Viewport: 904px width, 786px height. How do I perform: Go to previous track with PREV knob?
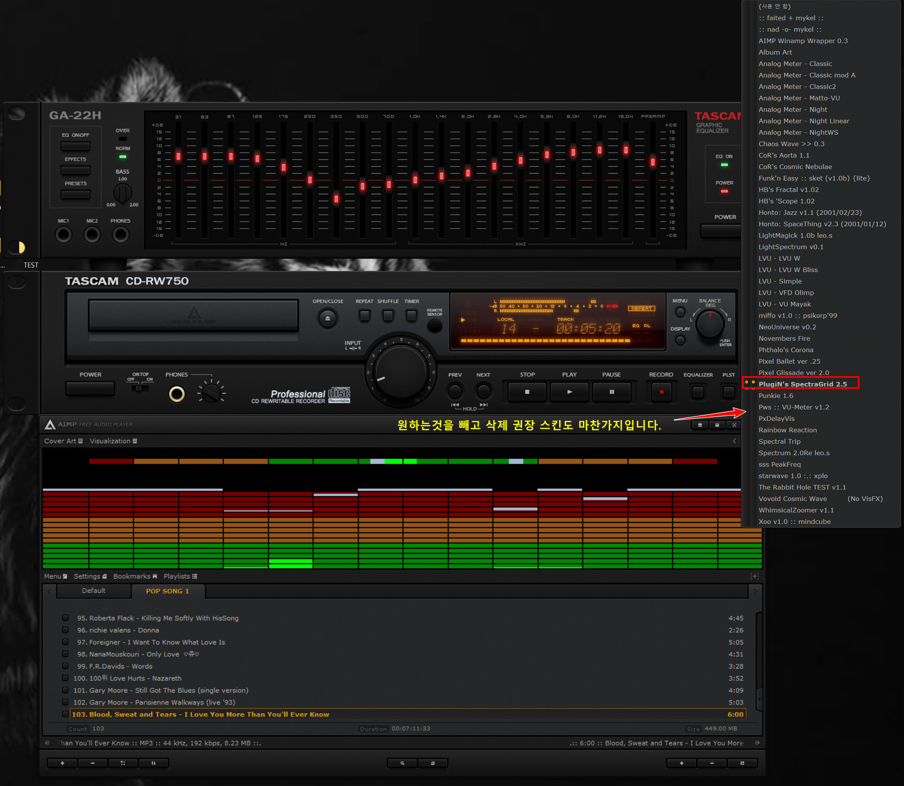(x=455, y=391)
